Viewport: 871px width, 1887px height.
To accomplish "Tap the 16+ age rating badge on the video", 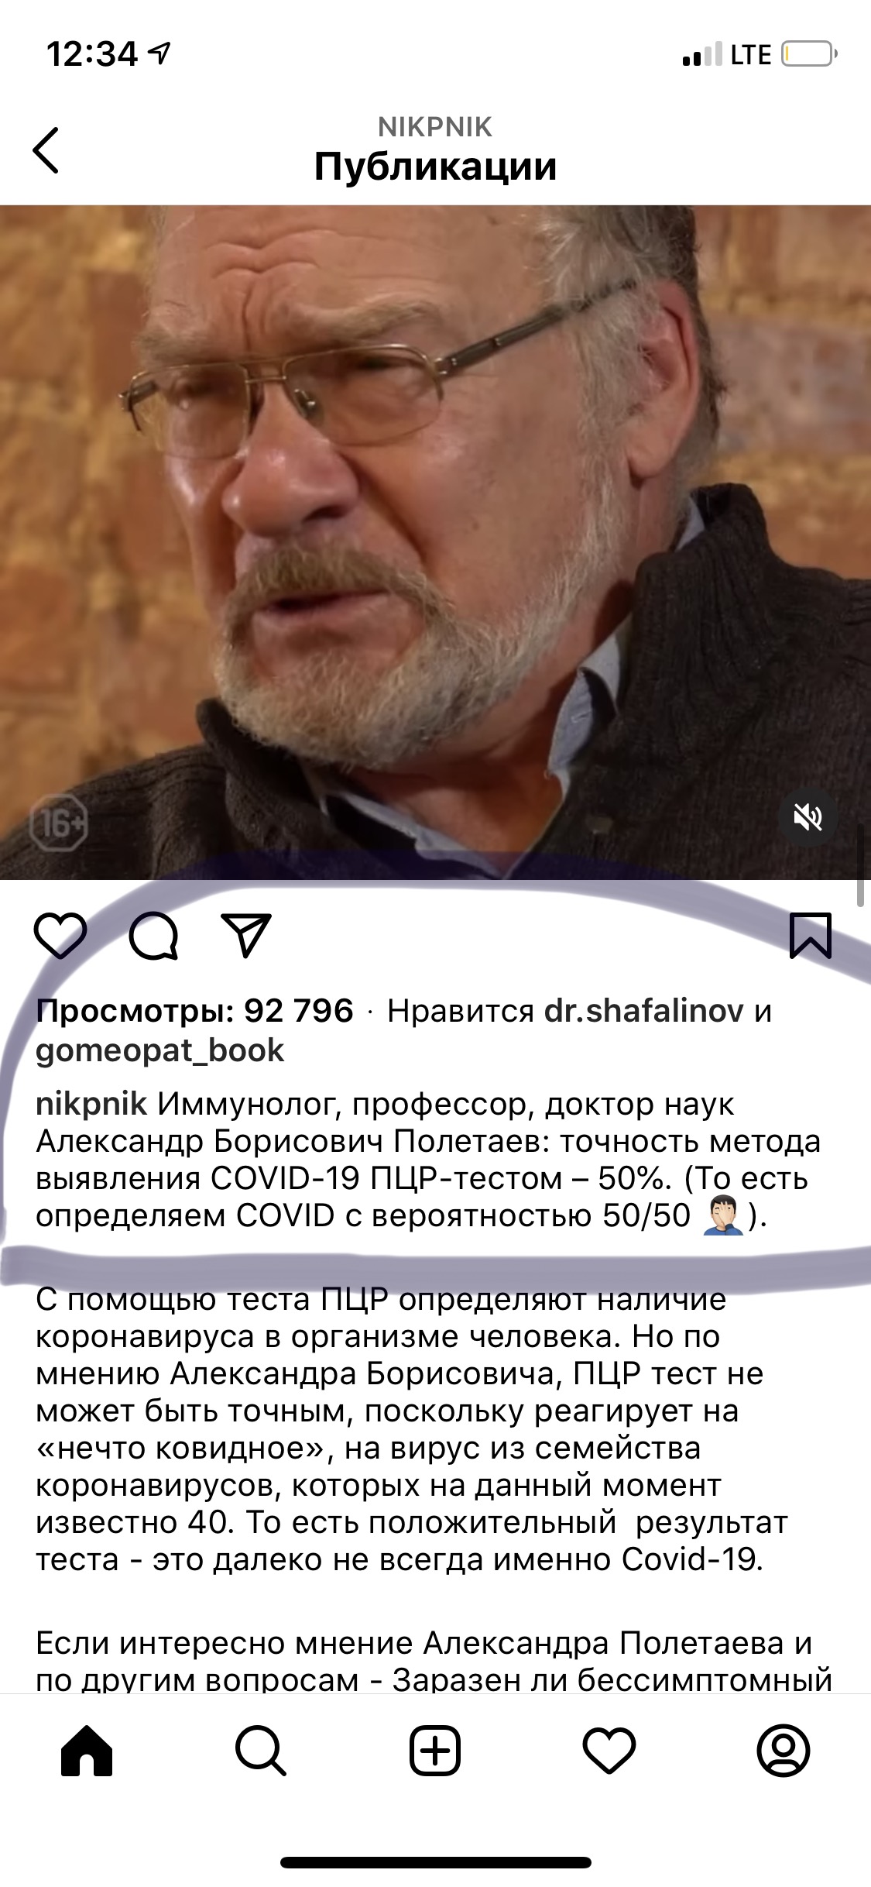I will [x=59, y=823].
